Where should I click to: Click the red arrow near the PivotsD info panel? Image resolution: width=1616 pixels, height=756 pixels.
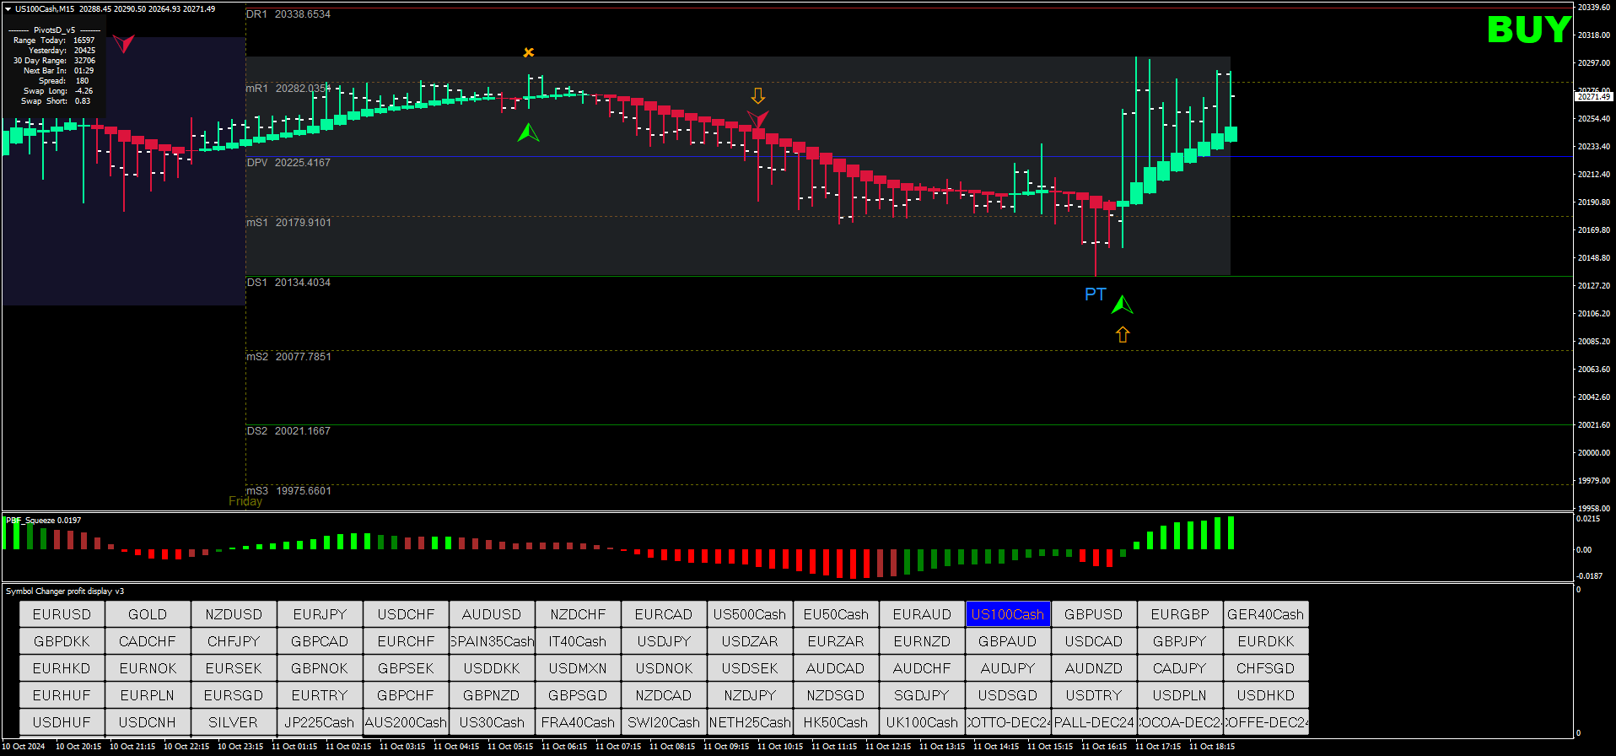pos(124,43)
